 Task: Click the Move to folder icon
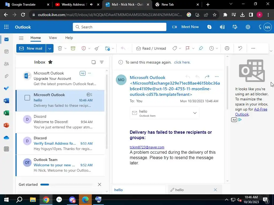(x=108, y=48)
